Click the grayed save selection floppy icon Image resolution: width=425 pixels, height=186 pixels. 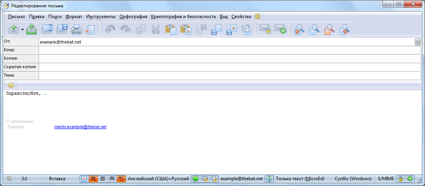201,30
